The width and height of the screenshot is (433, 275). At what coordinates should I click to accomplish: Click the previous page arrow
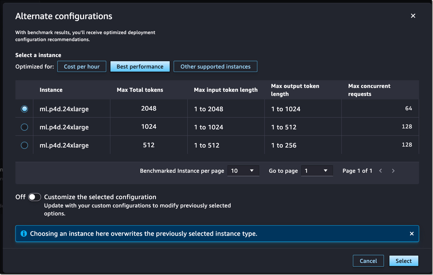point(381,171)
